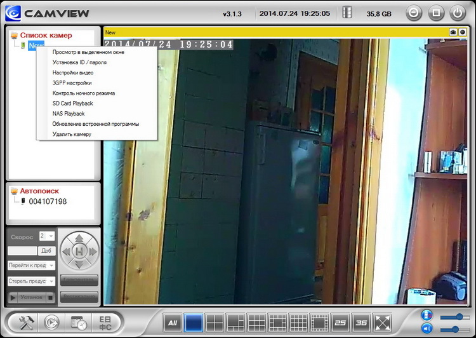
Task: Switch to the 36-camera layout
Action: [361, 323]
